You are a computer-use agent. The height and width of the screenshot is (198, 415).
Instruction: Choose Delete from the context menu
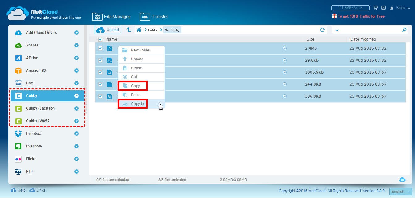pos(142,68)
